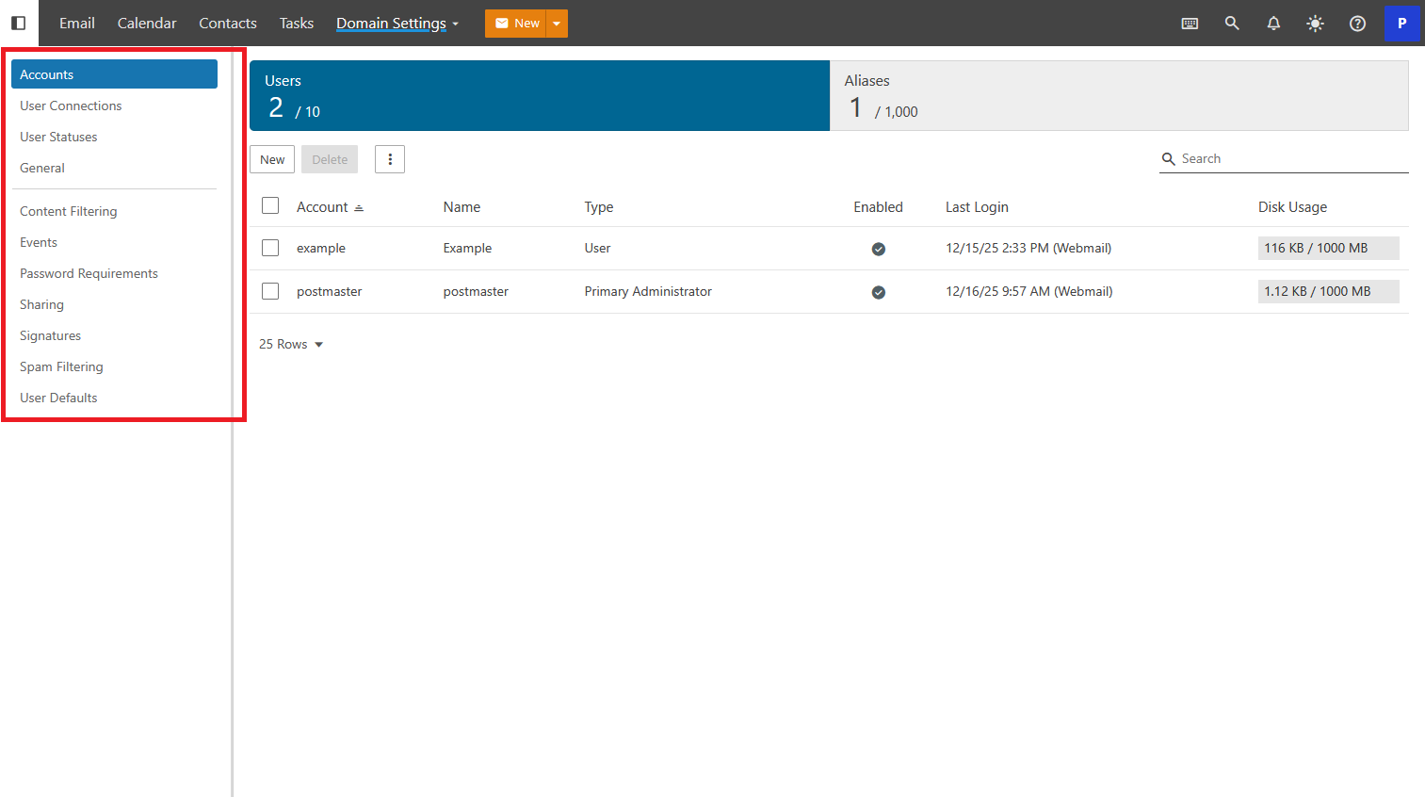Focus the accounts Search field

(x=1290, y=158)
